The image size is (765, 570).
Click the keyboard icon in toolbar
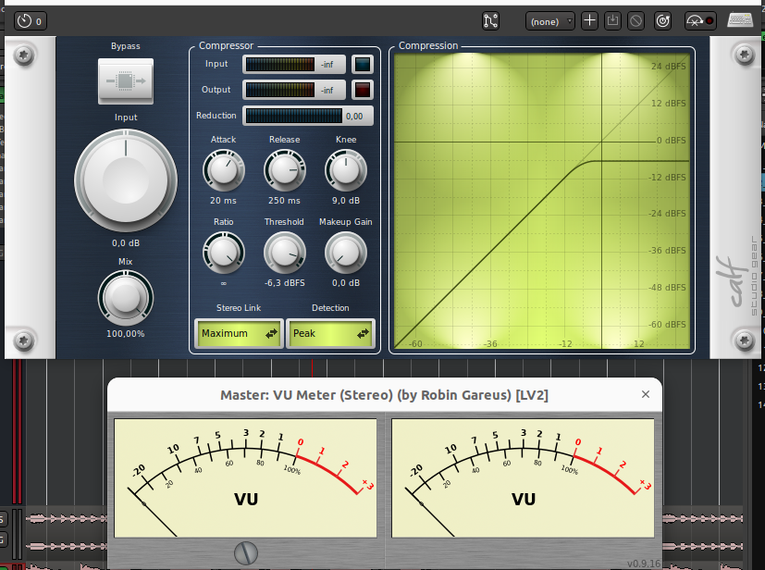tap(740, 20)
